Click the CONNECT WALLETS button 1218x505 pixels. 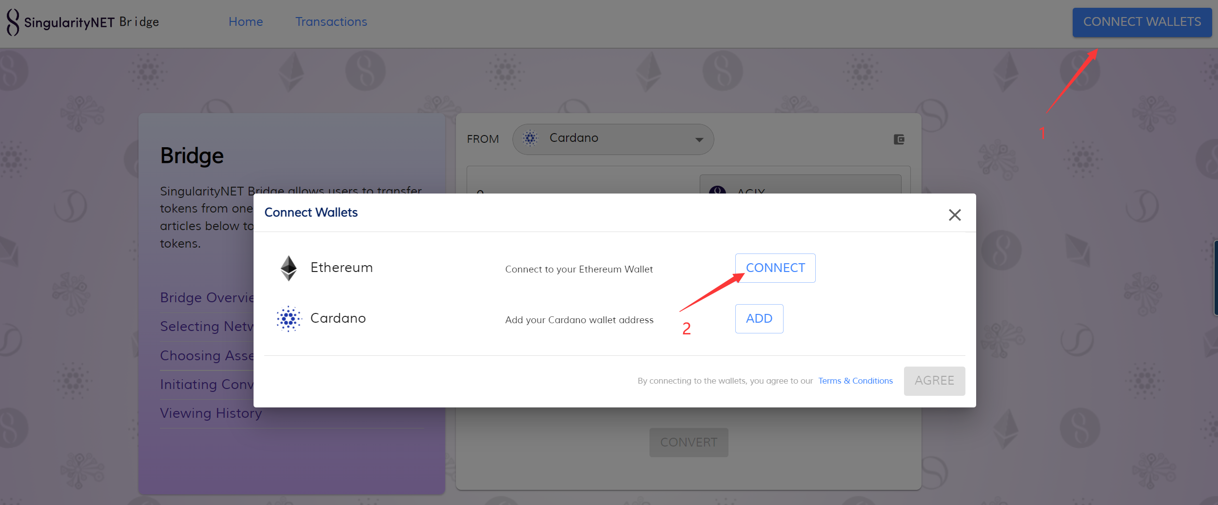pos(1142,22)
